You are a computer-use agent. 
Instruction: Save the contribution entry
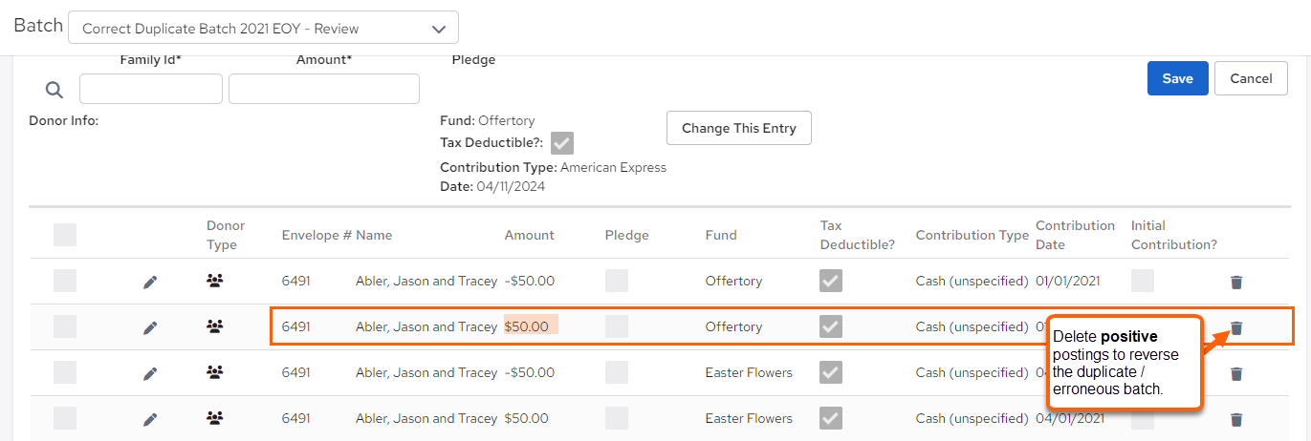pos(1178,78)
